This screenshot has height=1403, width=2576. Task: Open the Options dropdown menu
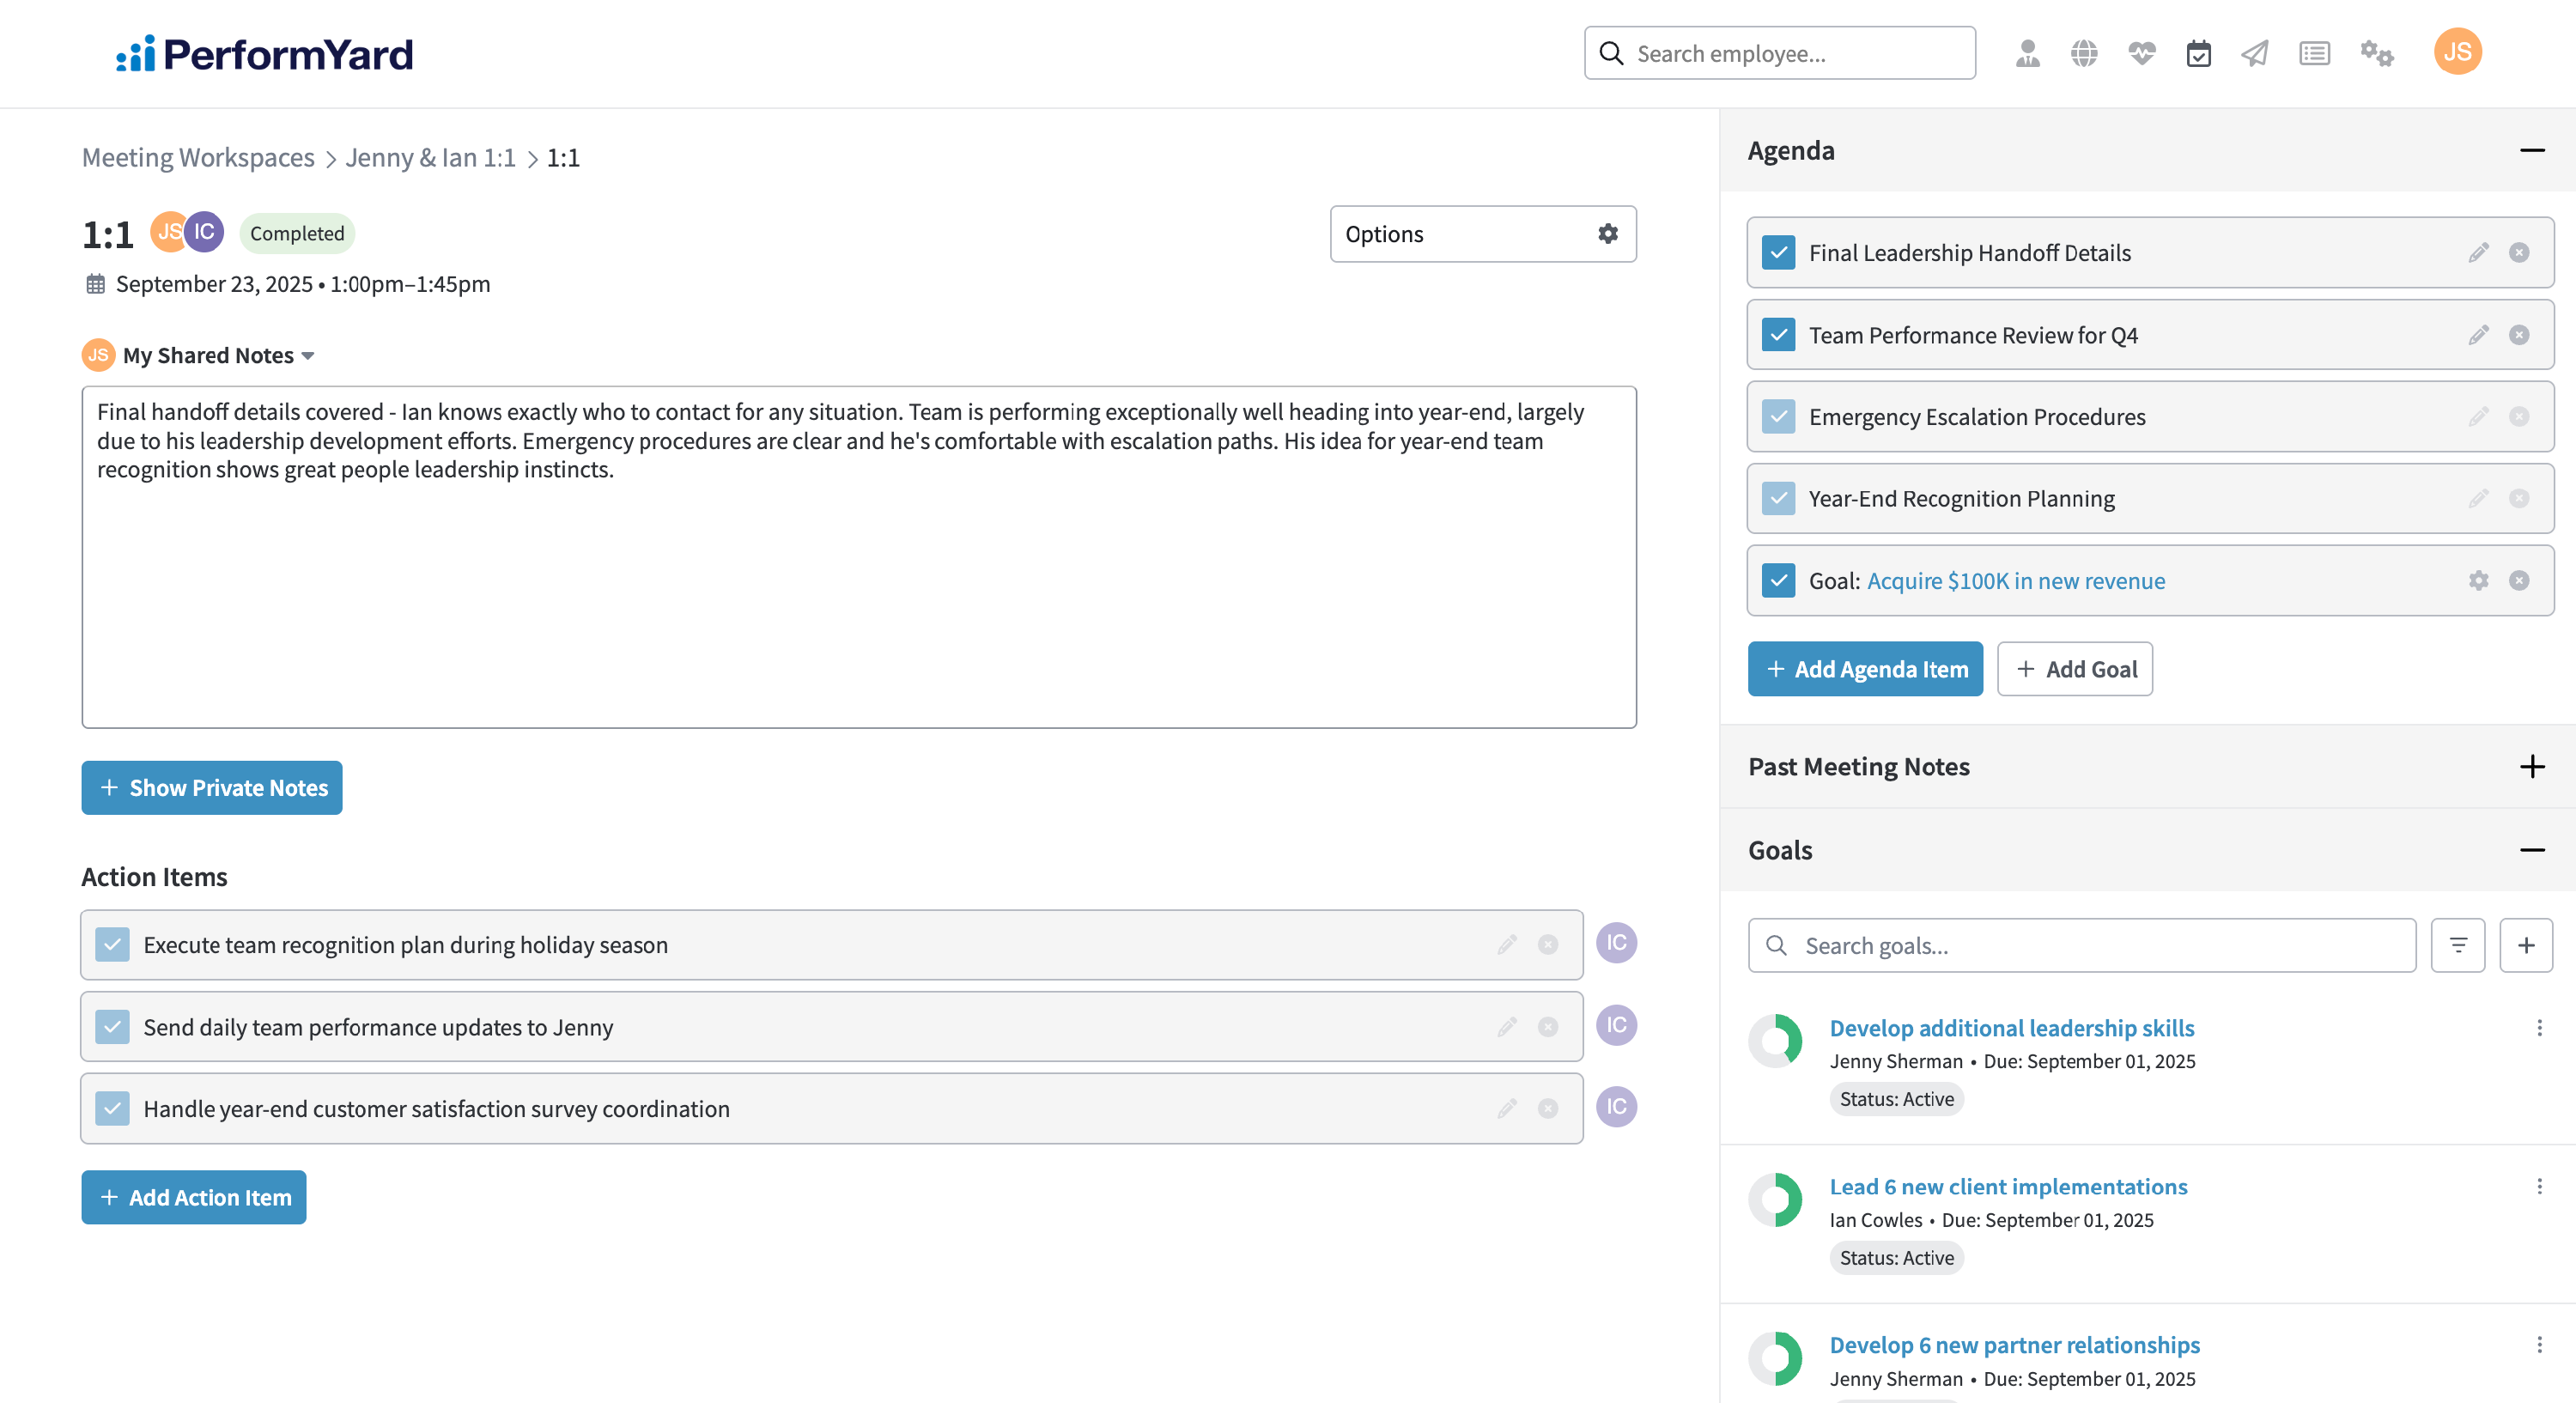tap(1482, 234)
